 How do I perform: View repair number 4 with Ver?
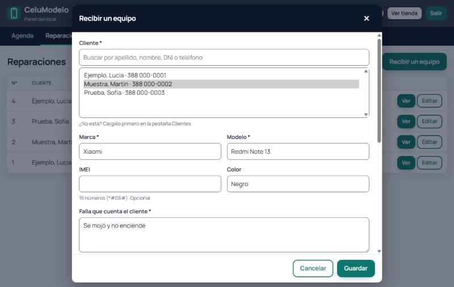pyautogui.click(x=406, y=101)
